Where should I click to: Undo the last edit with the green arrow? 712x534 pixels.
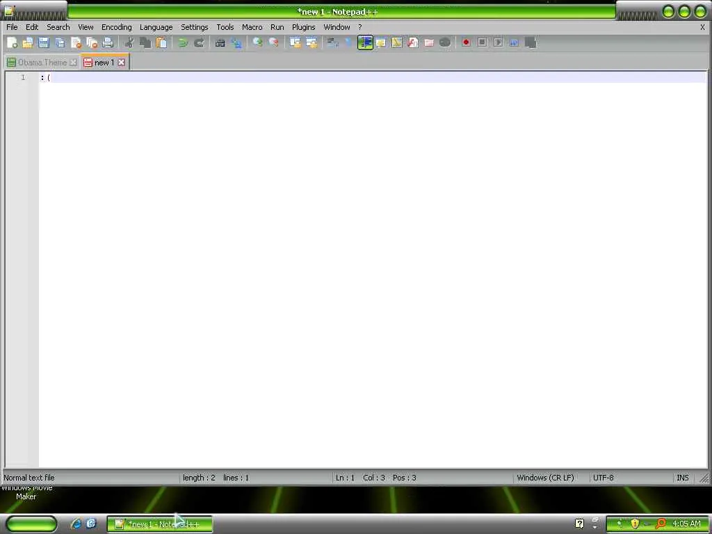point(183,42)
